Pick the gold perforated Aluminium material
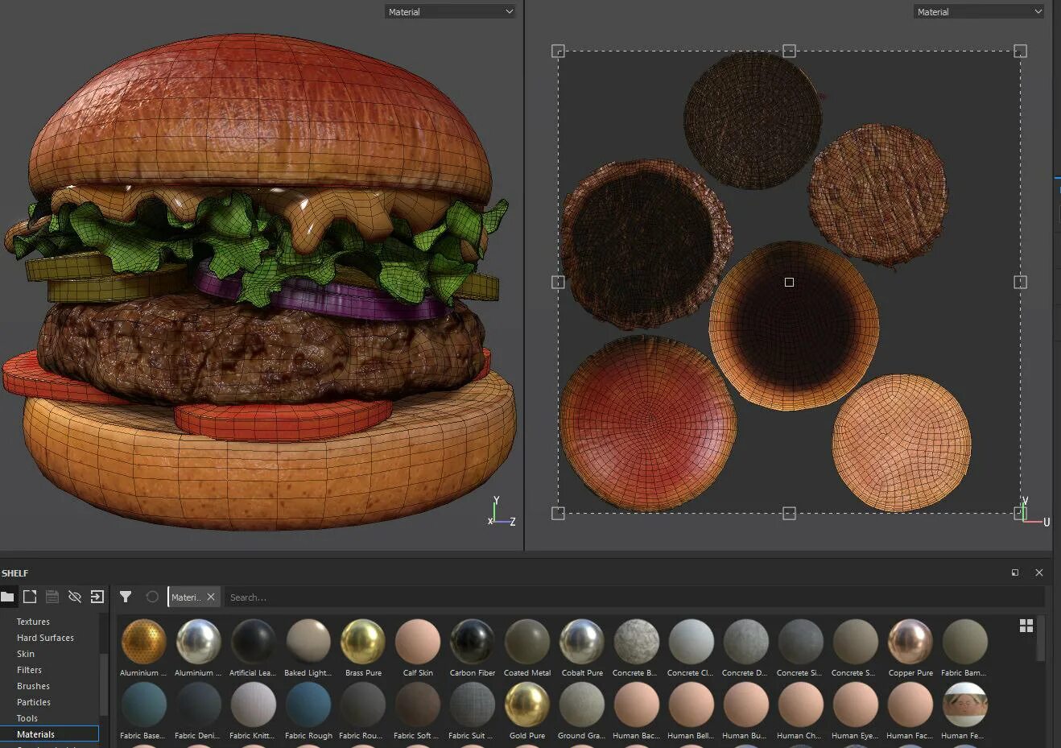 click(x=144, y=642)
